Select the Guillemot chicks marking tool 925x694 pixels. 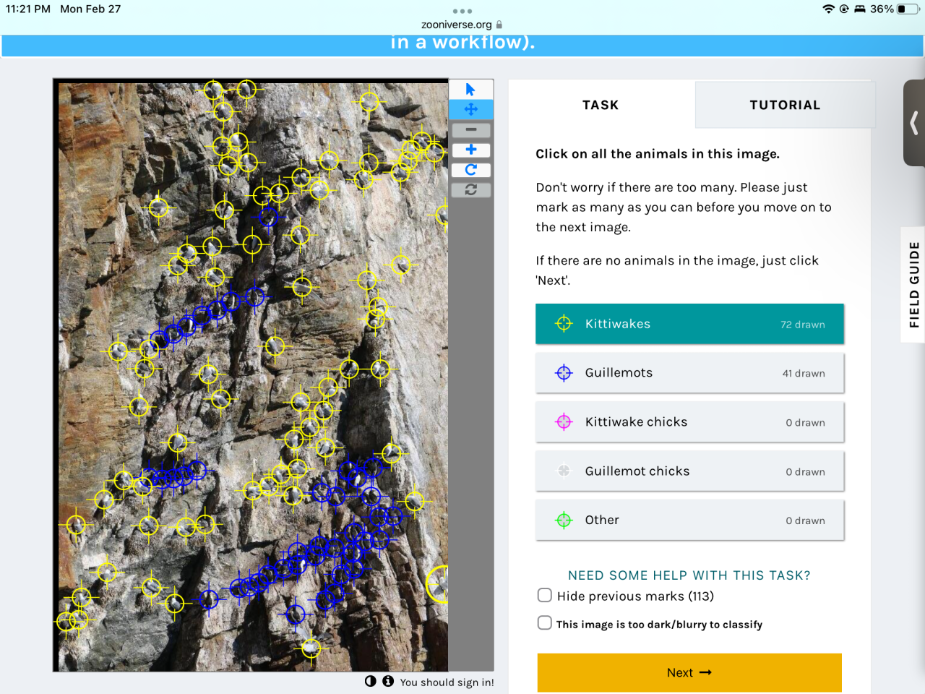click(689, 471)
